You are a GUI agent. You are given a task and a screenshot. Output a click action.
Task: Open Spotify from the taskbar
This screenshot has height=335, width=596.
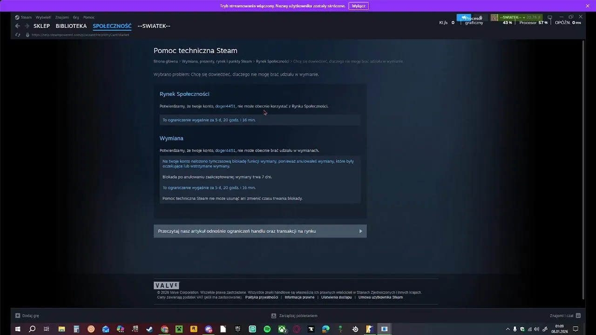[x=267, y=329]
